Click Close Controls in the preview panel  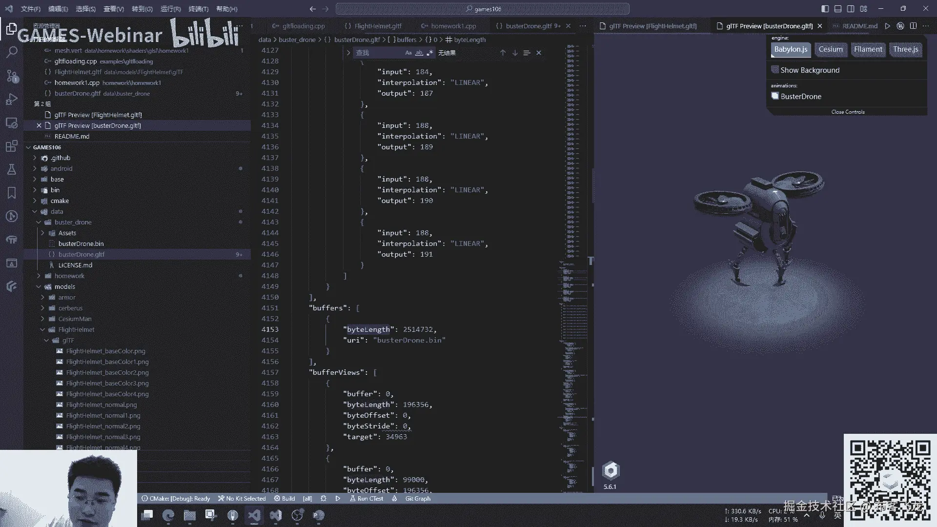[848, 112]
